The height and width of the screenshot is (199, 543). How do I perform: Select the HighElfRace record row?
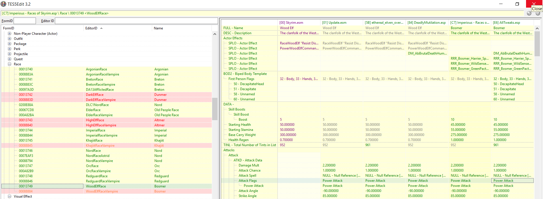click(x=106, y=120)
